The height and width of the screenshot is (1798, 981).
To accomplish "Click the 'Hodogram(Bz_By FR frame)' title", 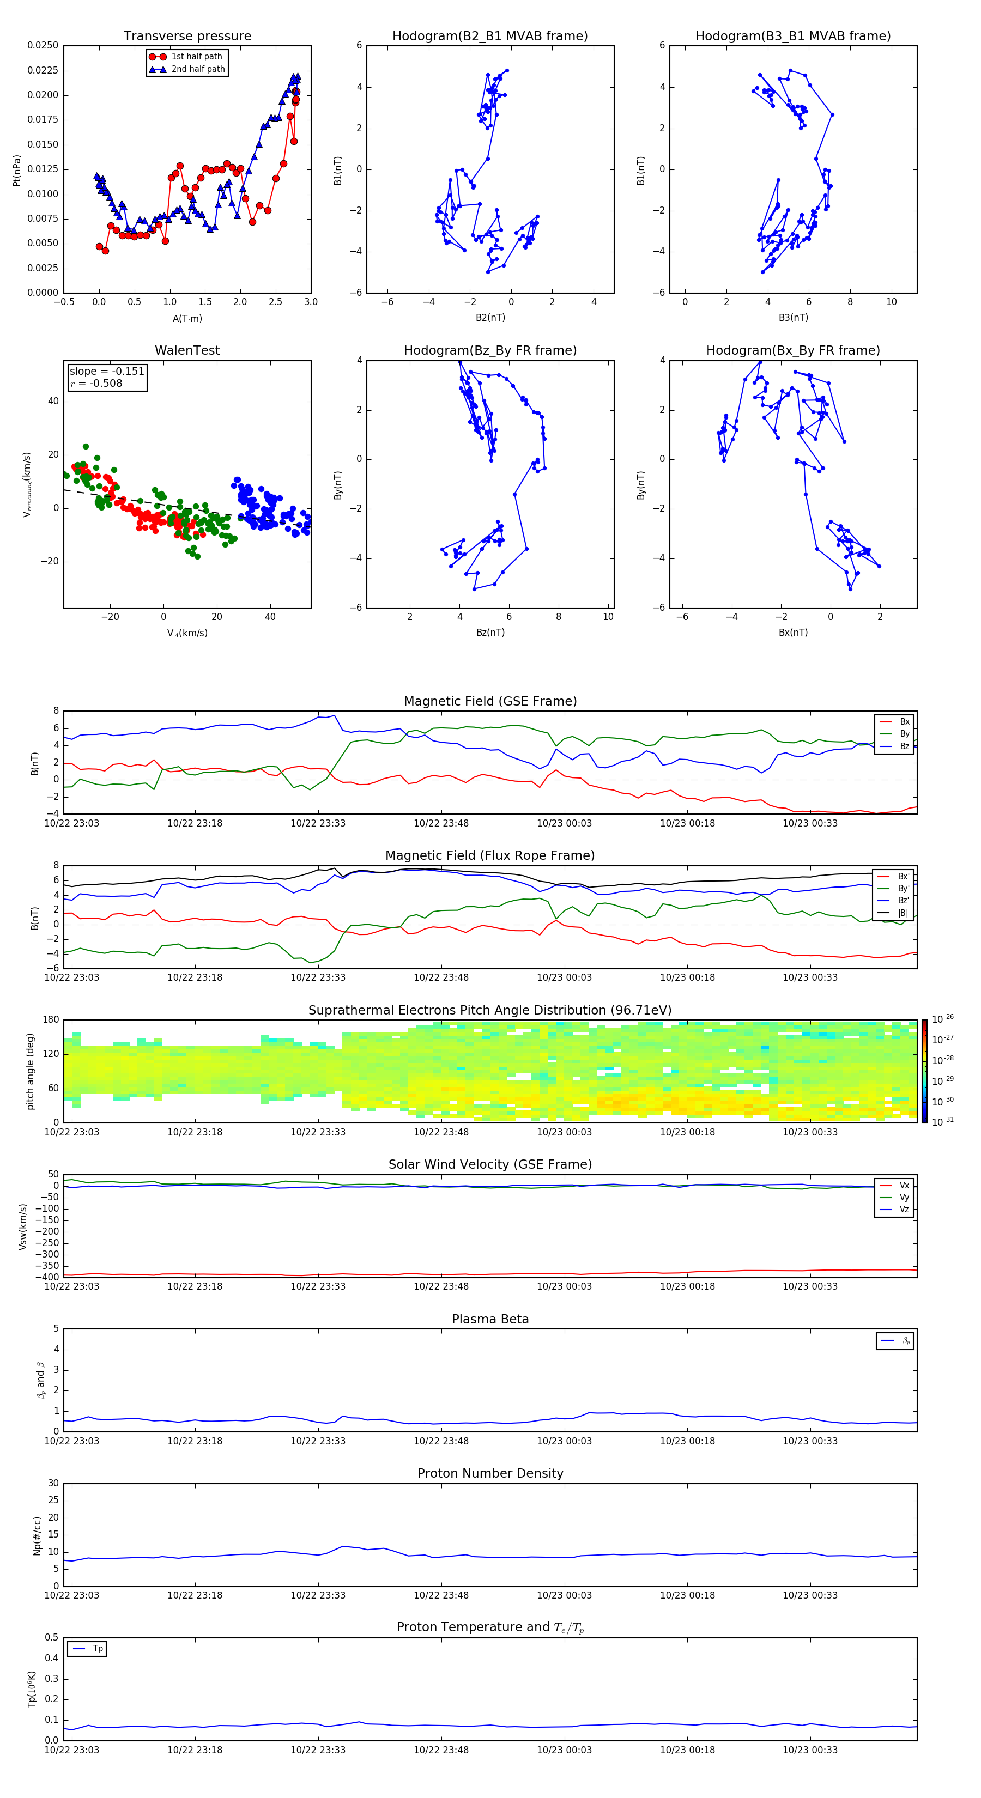I will point(490,350).
